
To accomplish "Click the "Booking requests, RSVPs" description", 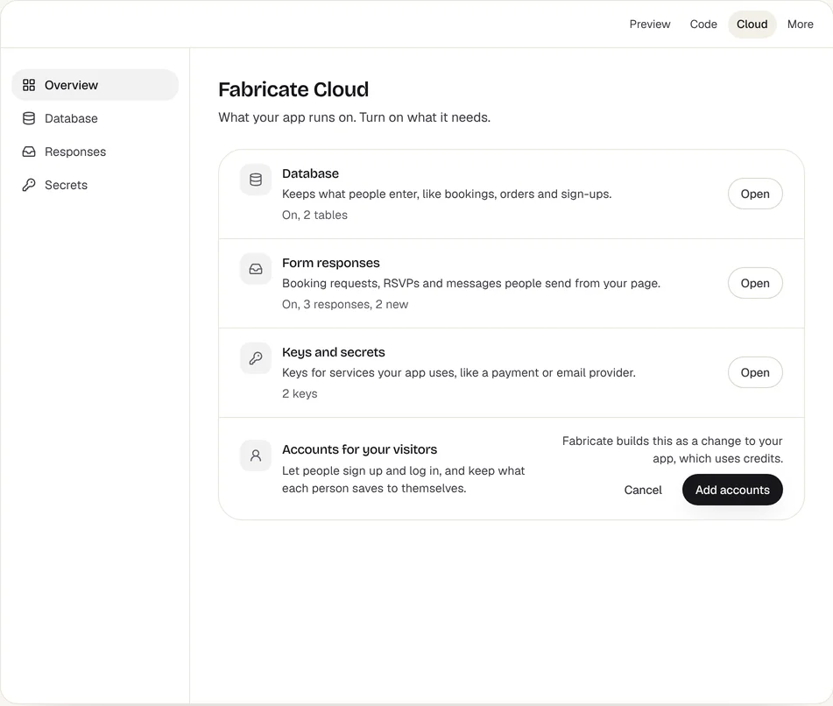I will pos(471,283).
